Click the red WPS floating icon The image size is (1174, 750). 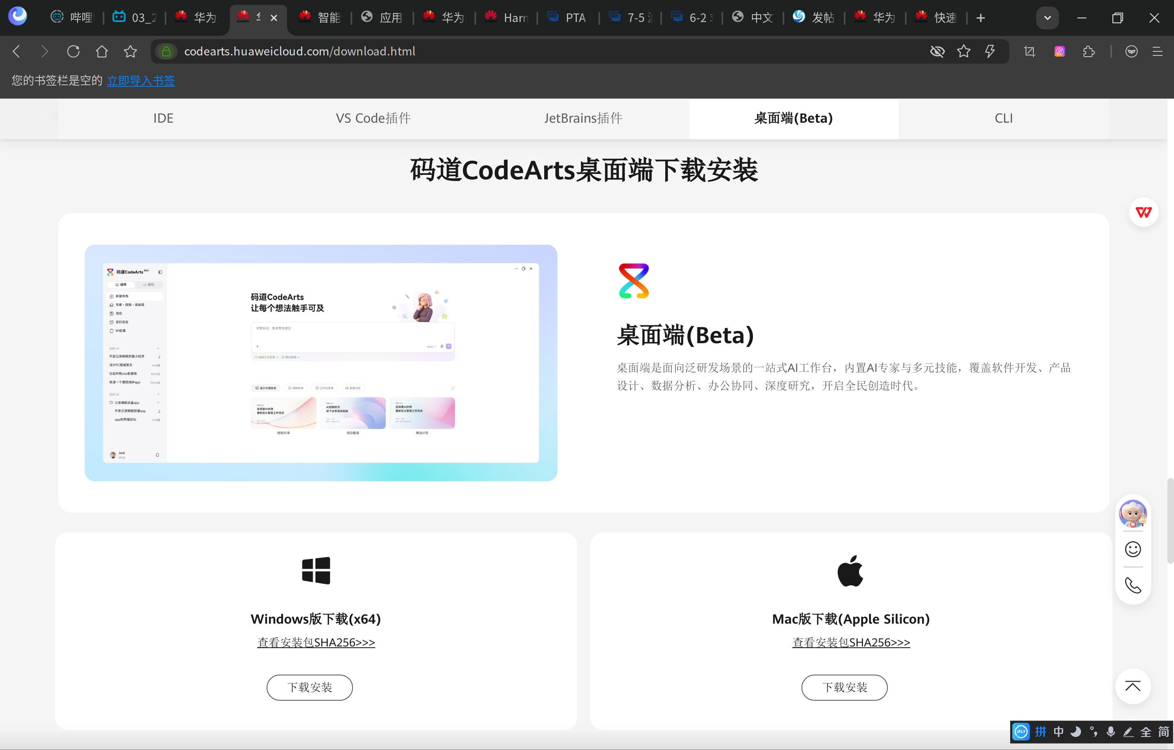tap(1143, 212)
